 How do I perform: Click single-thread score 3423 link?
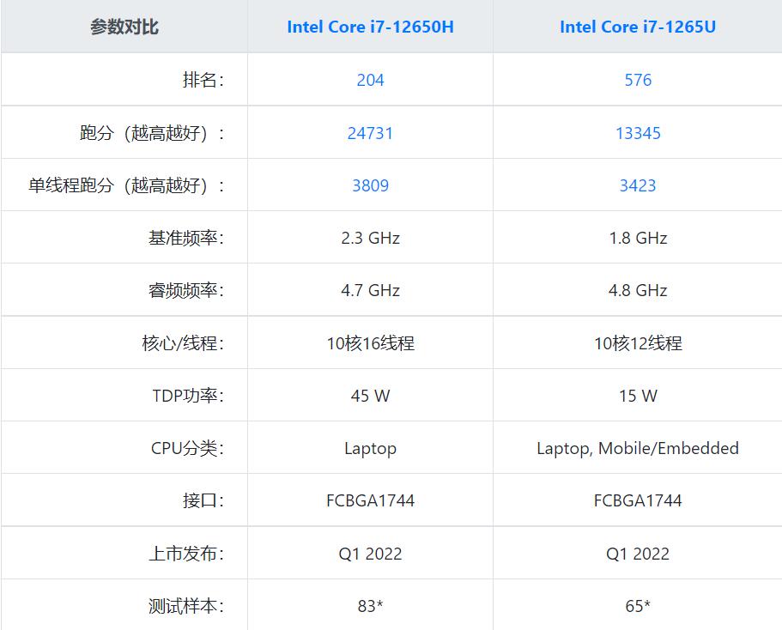coord(638,185)
